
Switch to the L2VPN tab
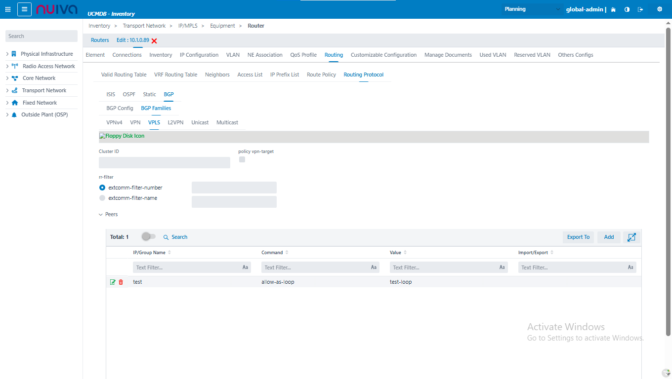point(175,122)
